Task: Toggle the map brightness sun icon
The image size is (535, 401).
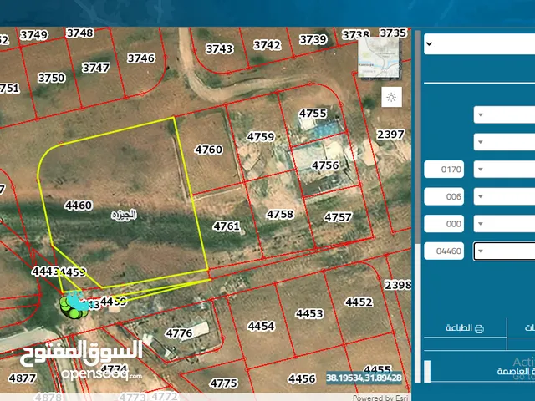Action: 391,97
